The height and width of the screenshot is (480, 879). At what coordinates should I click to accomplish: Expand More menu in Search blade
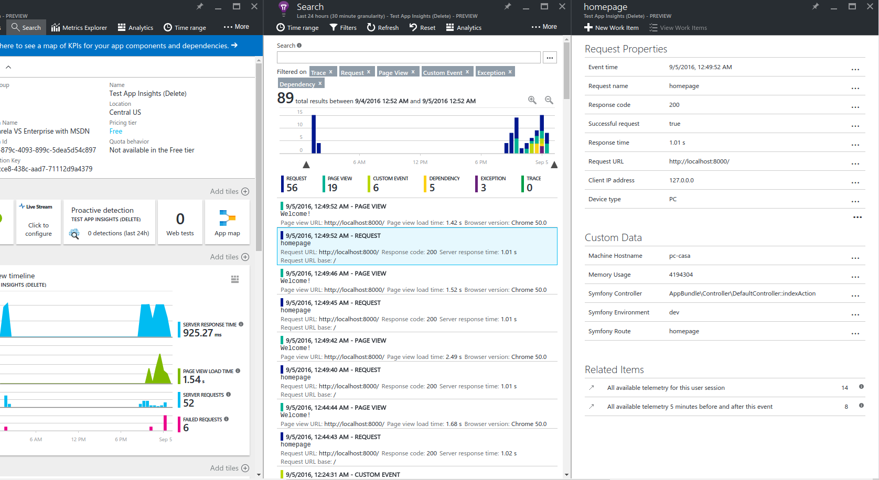point(544,27)
